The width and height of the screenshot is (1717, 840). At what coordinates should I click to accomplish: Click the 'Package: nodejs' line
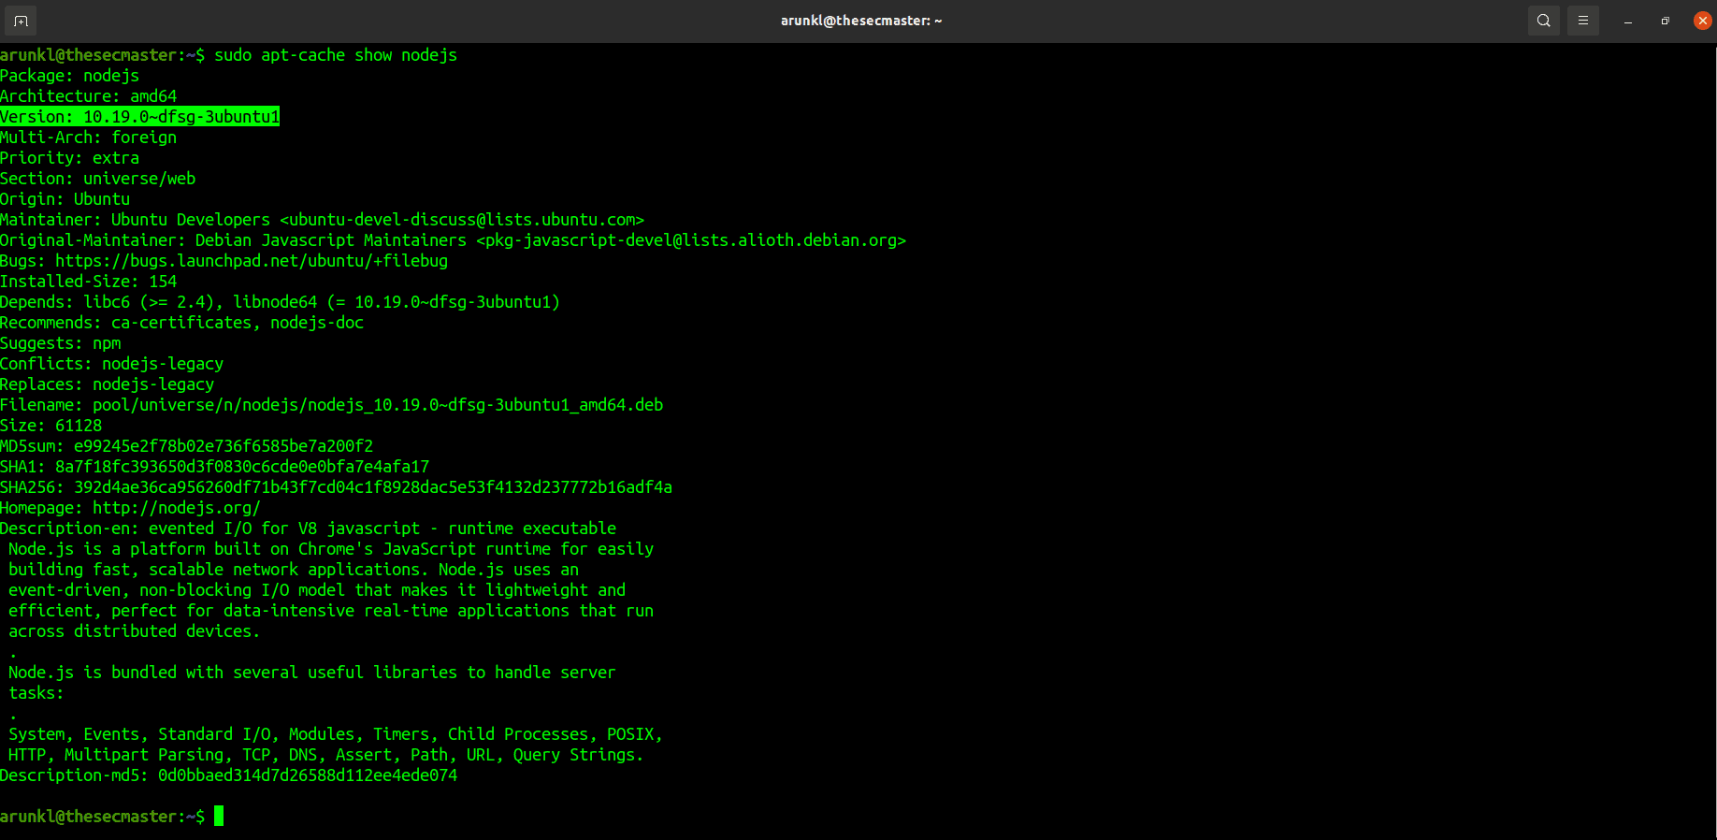coord(70,76)
